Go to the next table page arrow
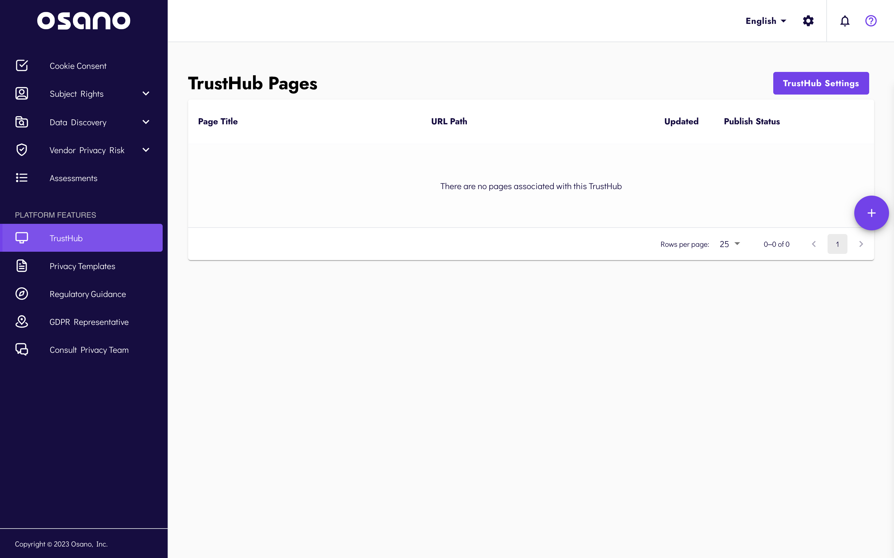 click(861, 244)
